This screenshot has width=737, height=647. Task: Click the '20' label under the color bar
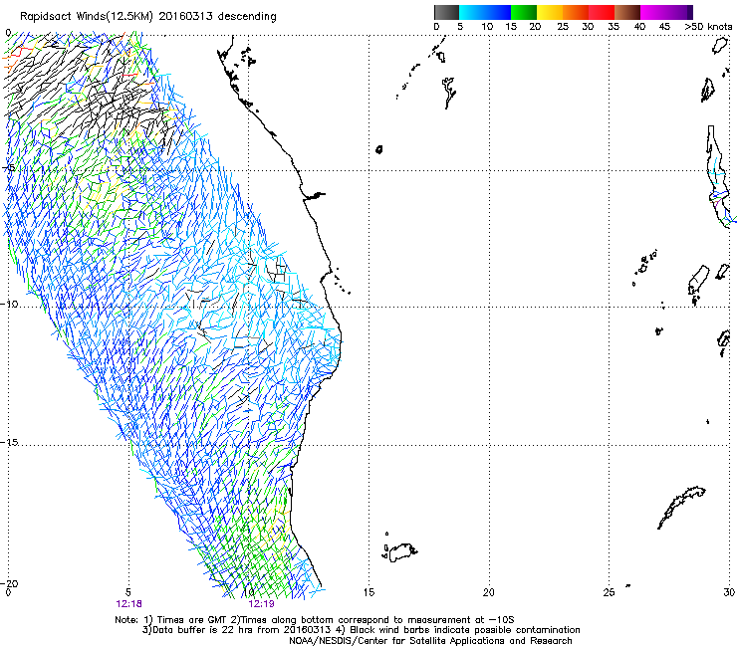pyautogui.click(x=535, y=27)
